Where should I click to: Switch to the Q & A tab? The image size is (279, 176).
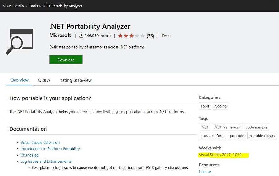[44, 80]
